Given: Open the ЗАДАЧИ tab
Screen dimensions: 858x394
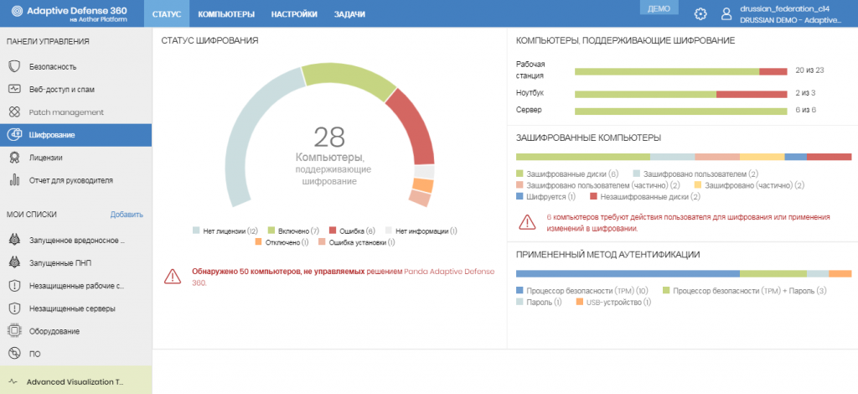Looking at the screenshot, I should pos(349,14).
